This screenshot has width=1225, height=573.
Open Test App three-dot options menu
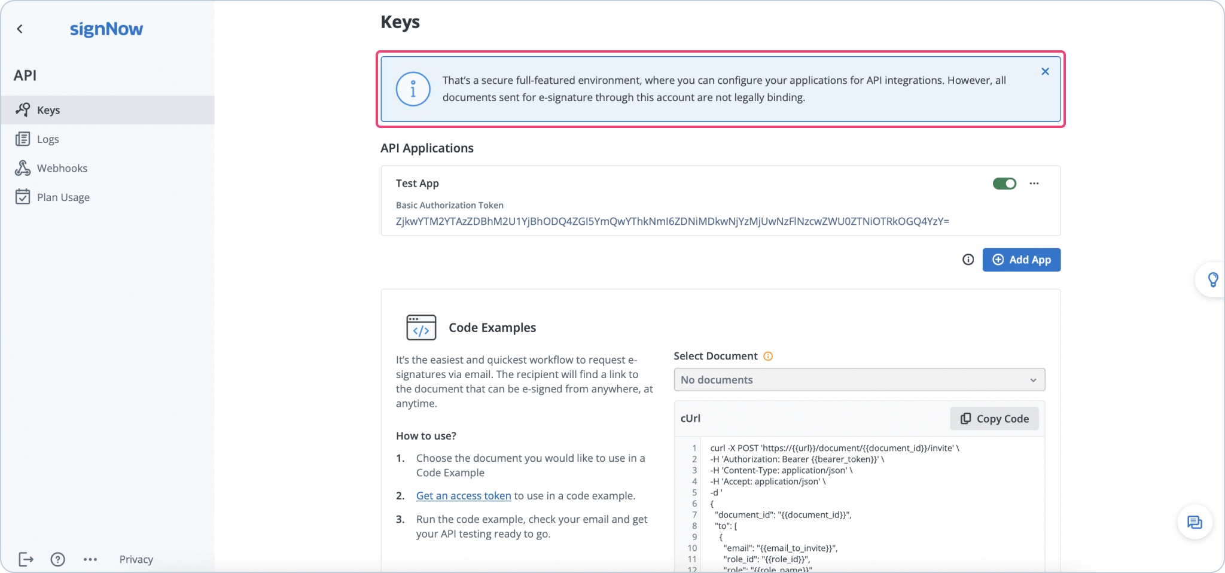(x=1034, y=184)
